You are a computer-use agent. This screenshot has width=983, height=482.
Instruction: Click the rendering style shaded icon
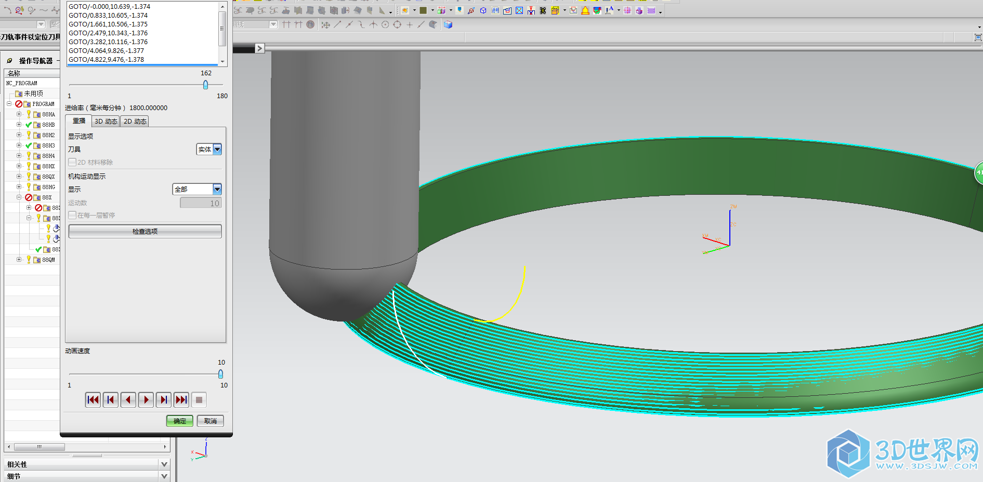click(x=405, y=10)
